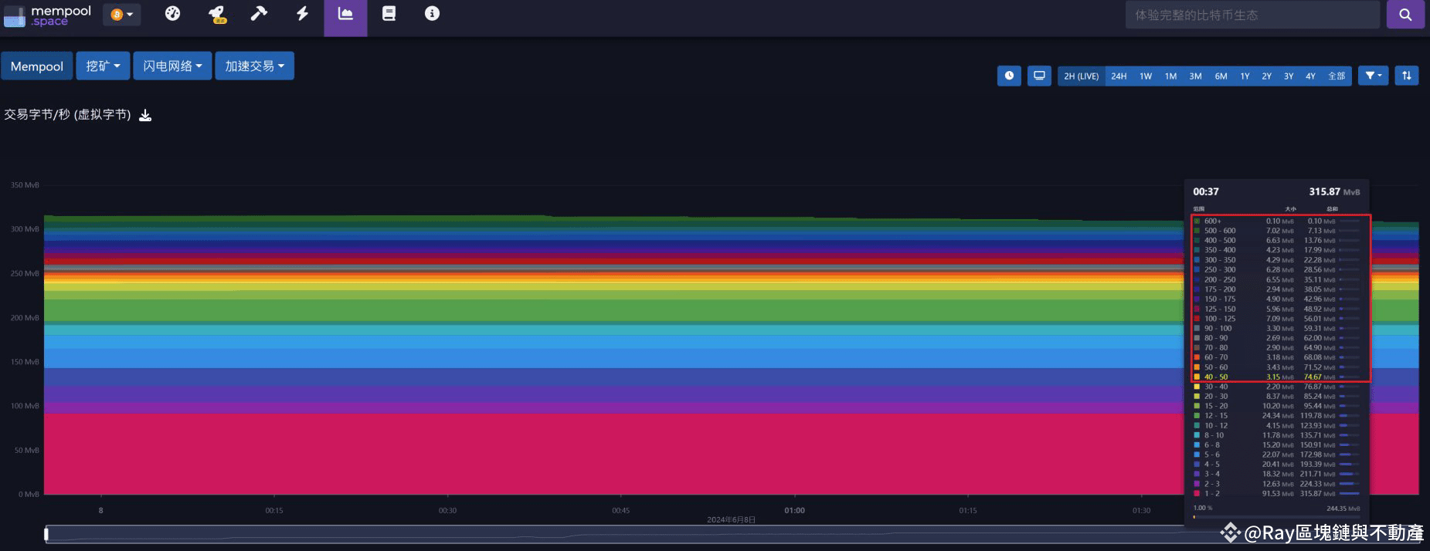This screenshot has height=551, width=1430.
Task: Open the Bitcoin network selector dropdown
Action: [122, 15]
